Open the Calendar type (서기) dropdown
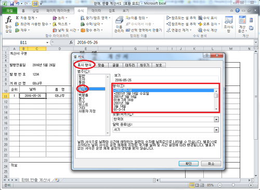 (216, 129)
